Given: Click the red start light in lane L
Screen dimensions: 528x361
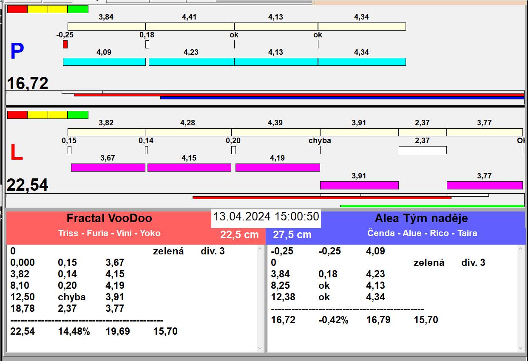Looking at the screenshot, I should [x=17, y=115].
